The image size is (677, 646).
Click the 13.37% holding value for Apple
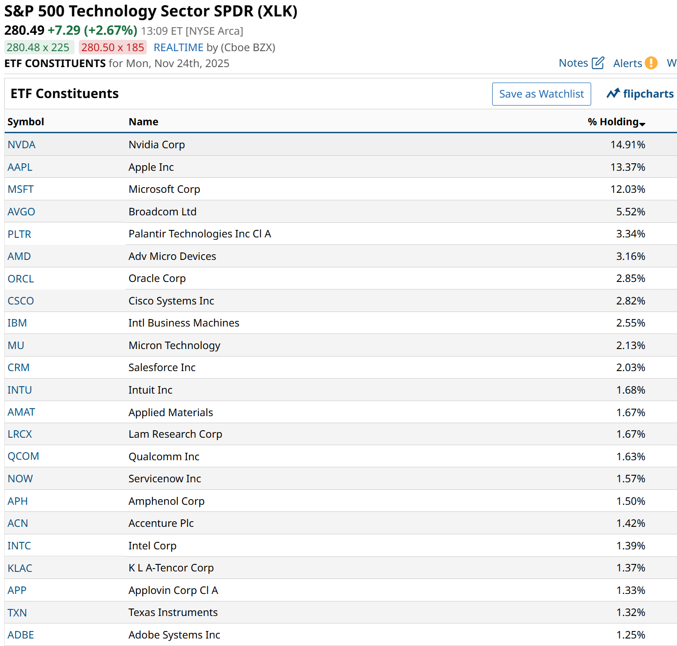(x=628, y=167)
